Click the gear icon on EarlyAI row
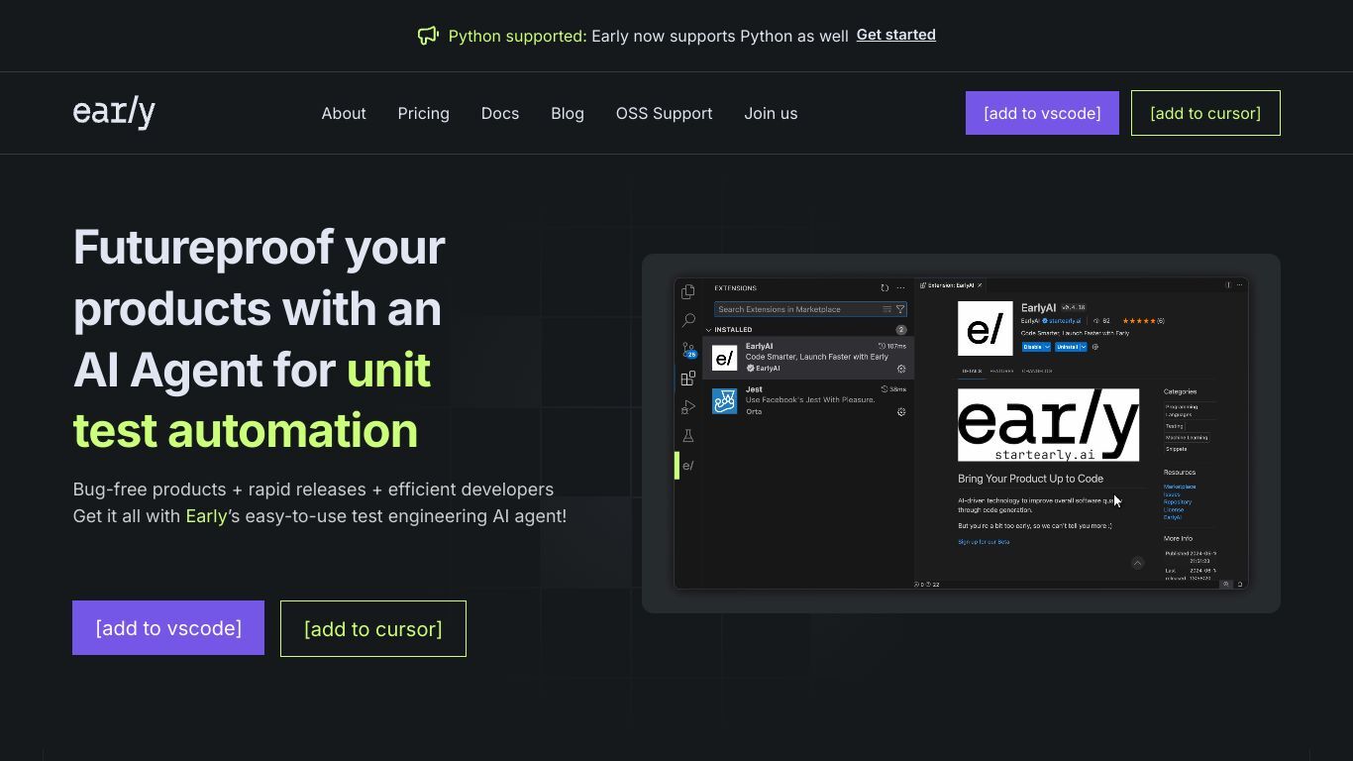Image resolution: width=1353 pixels, height=761 pixels. click(x=901, y=369)
